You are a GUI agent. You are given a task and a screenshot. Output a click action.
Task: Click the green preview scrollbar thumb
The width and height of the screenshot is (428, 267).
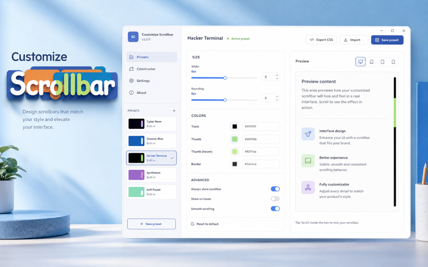(x=395, y=112)
